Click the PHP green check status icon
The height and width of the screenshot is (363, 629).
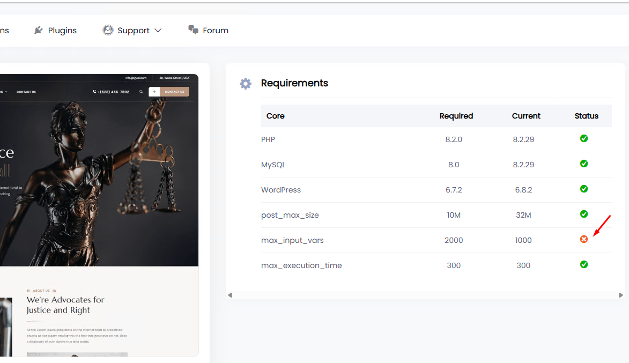583,138
